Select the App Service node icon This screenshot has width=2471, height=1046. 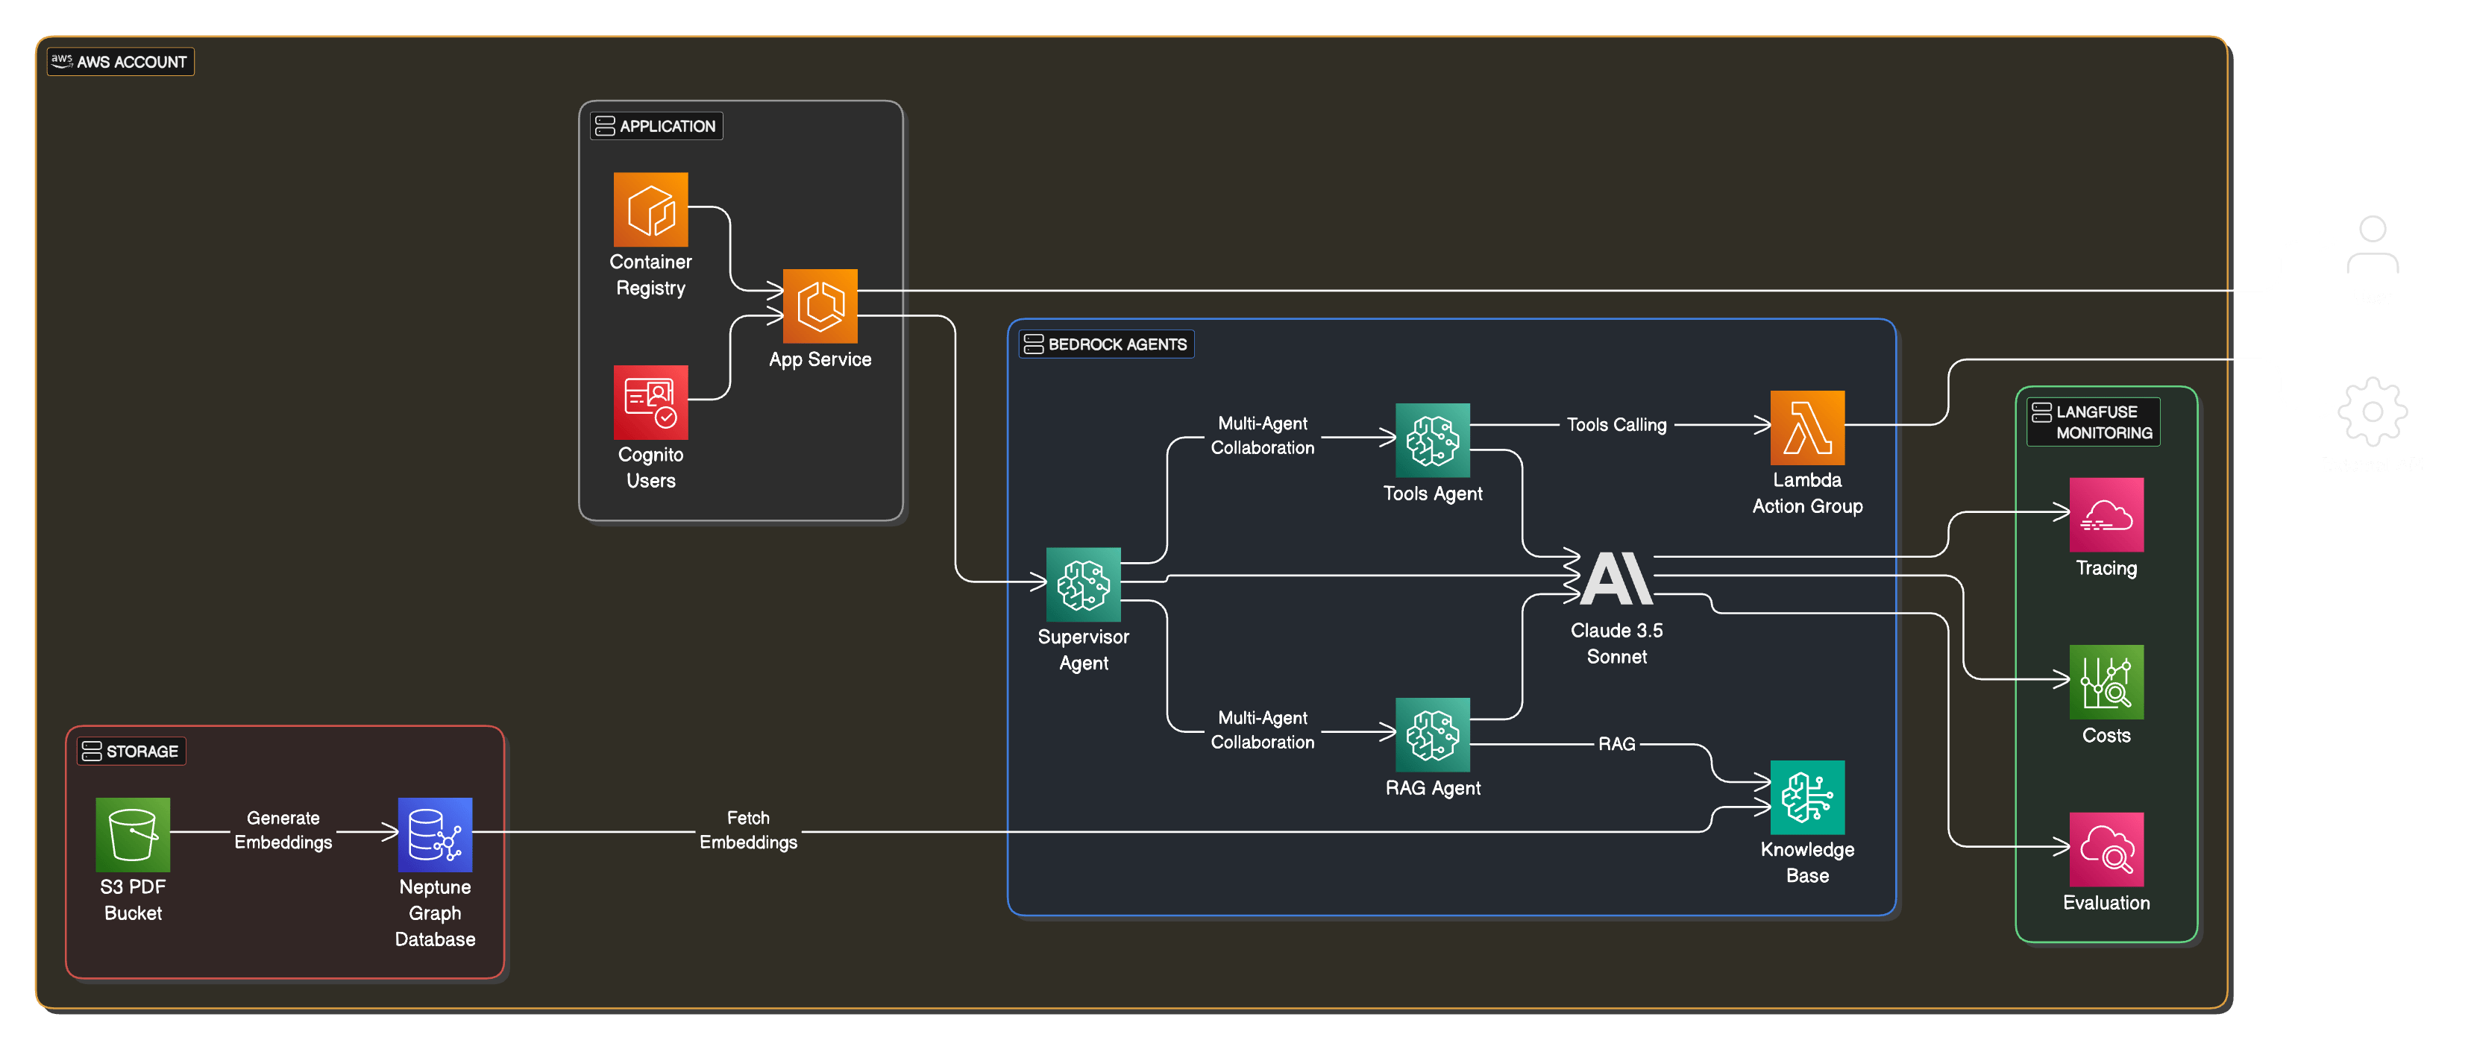pyautogui.click(x=820, y=306)
